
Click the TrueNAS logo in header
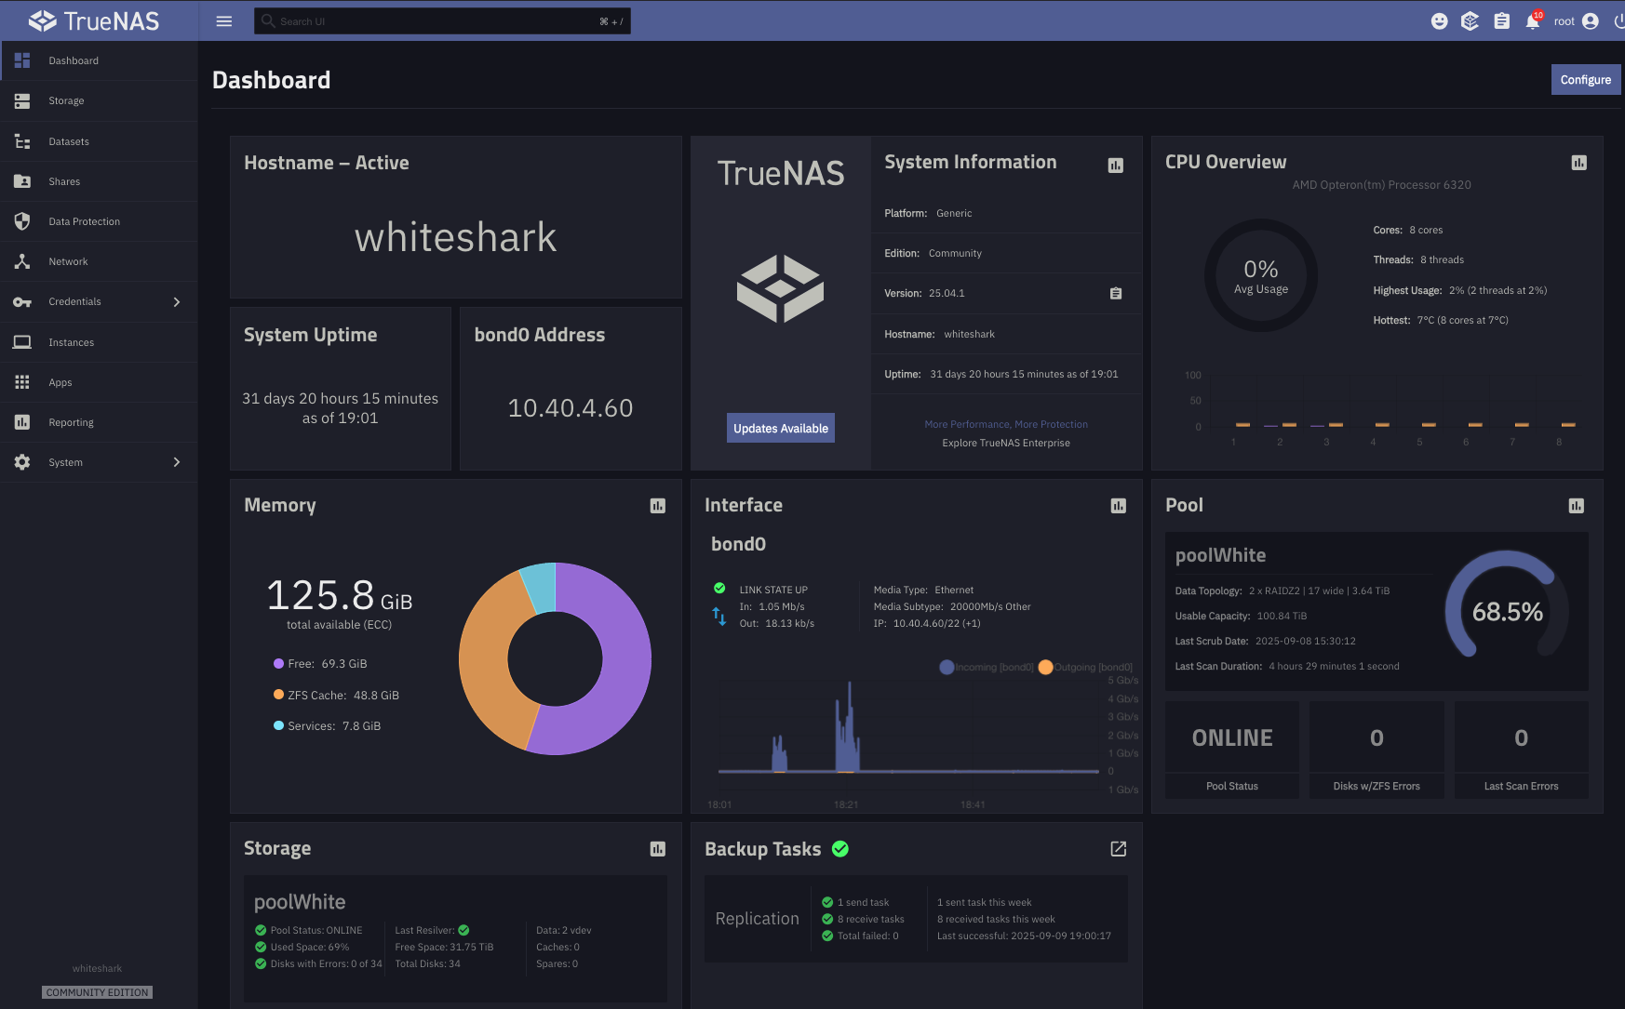[x=94, y=20]
